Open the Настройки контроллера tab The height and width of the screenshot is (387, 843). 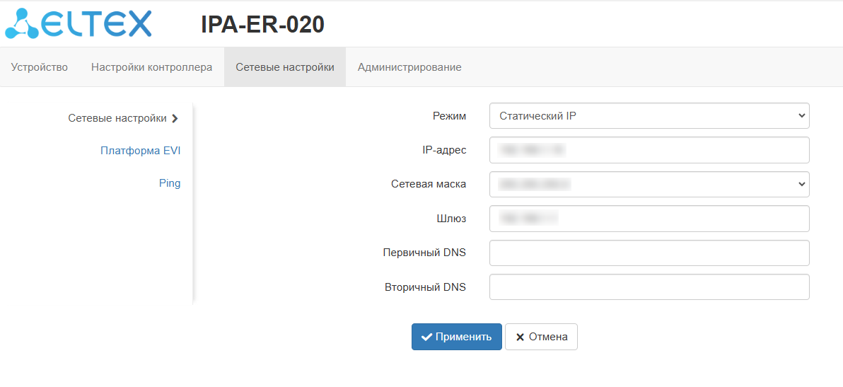coord(151,67)
